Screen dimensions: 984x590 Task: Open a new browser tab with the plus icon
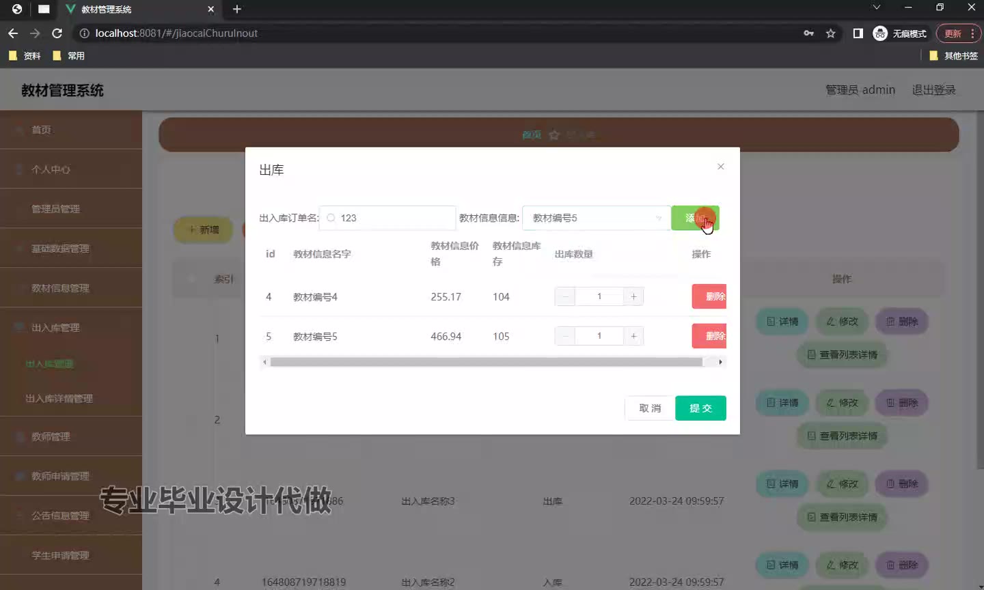coord(237,9)
